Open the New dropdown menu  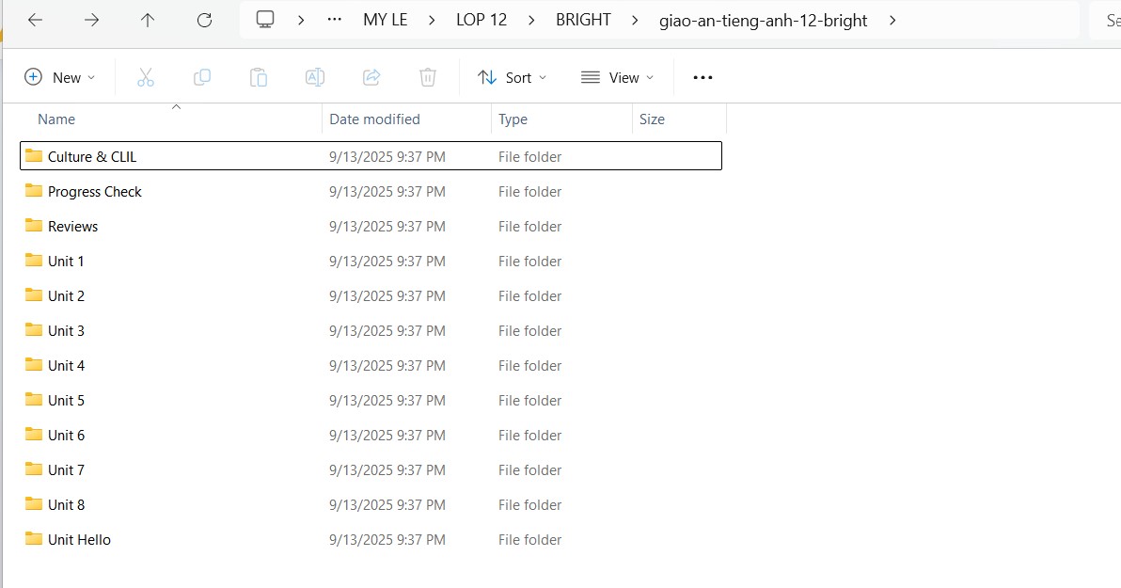point(60,78)
